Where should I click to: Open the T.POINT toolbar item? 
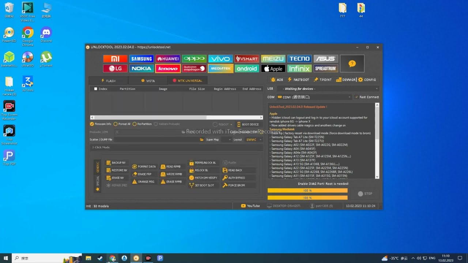(x=323, y=80)
